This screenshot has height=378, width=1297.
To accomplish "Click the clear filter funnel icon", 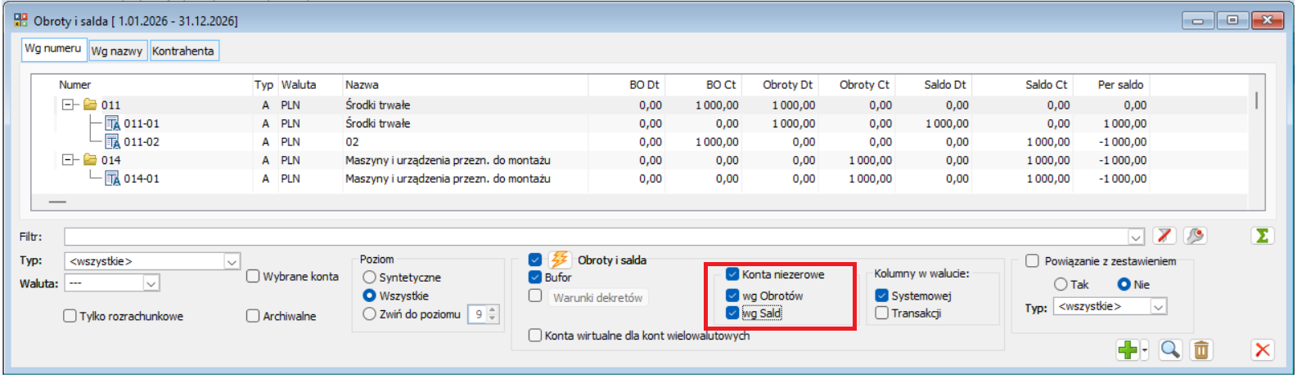I will click(1164, 236).
